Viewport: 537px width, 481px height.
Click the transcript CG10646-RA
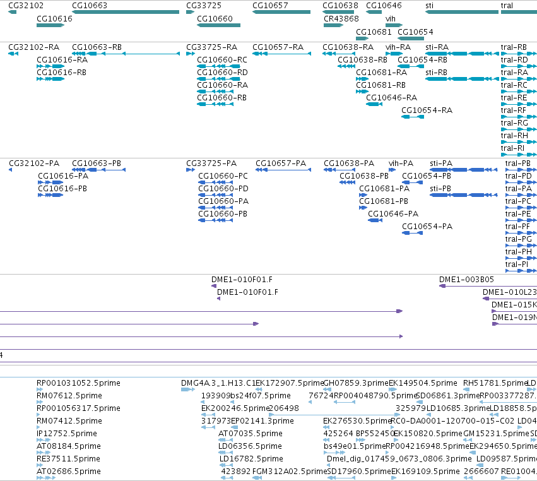tap(374, 104)
